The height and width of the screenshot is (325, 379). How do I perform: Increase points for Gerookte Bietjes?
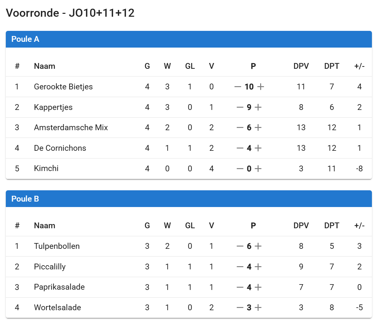[x=261, y=87]
